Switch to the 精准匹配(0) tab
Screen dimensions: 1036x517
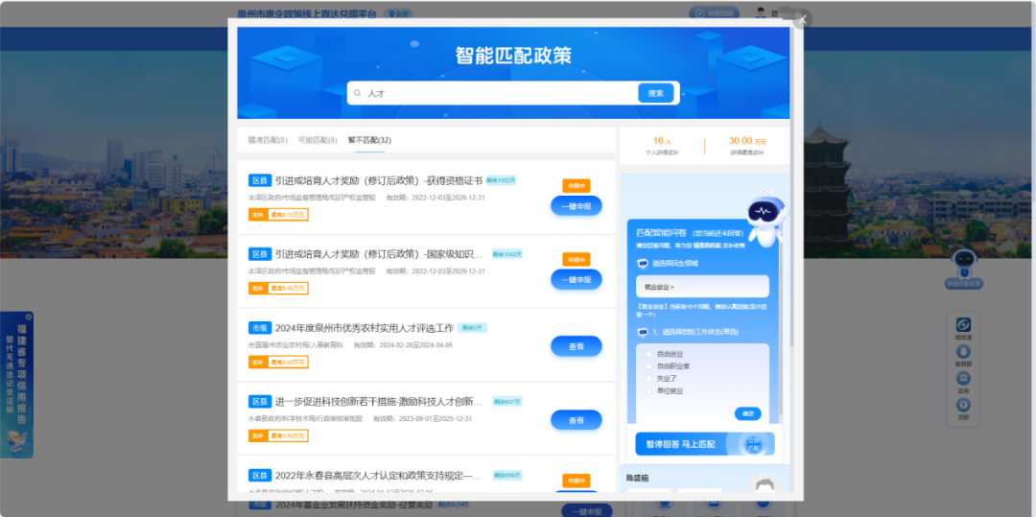coord(268,140)
